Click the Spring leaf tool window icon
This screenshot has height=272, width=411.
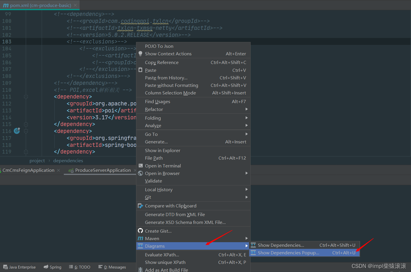point(46,267)
